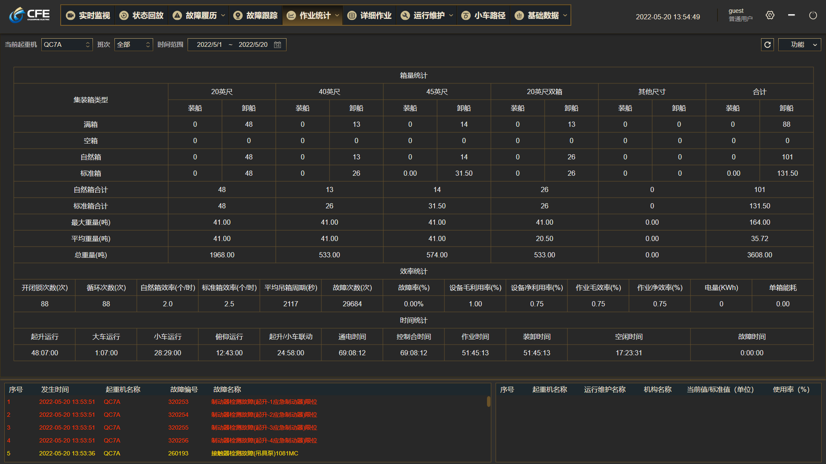Open 小车路径 page
826x464 pixels.
coord(484,15)
